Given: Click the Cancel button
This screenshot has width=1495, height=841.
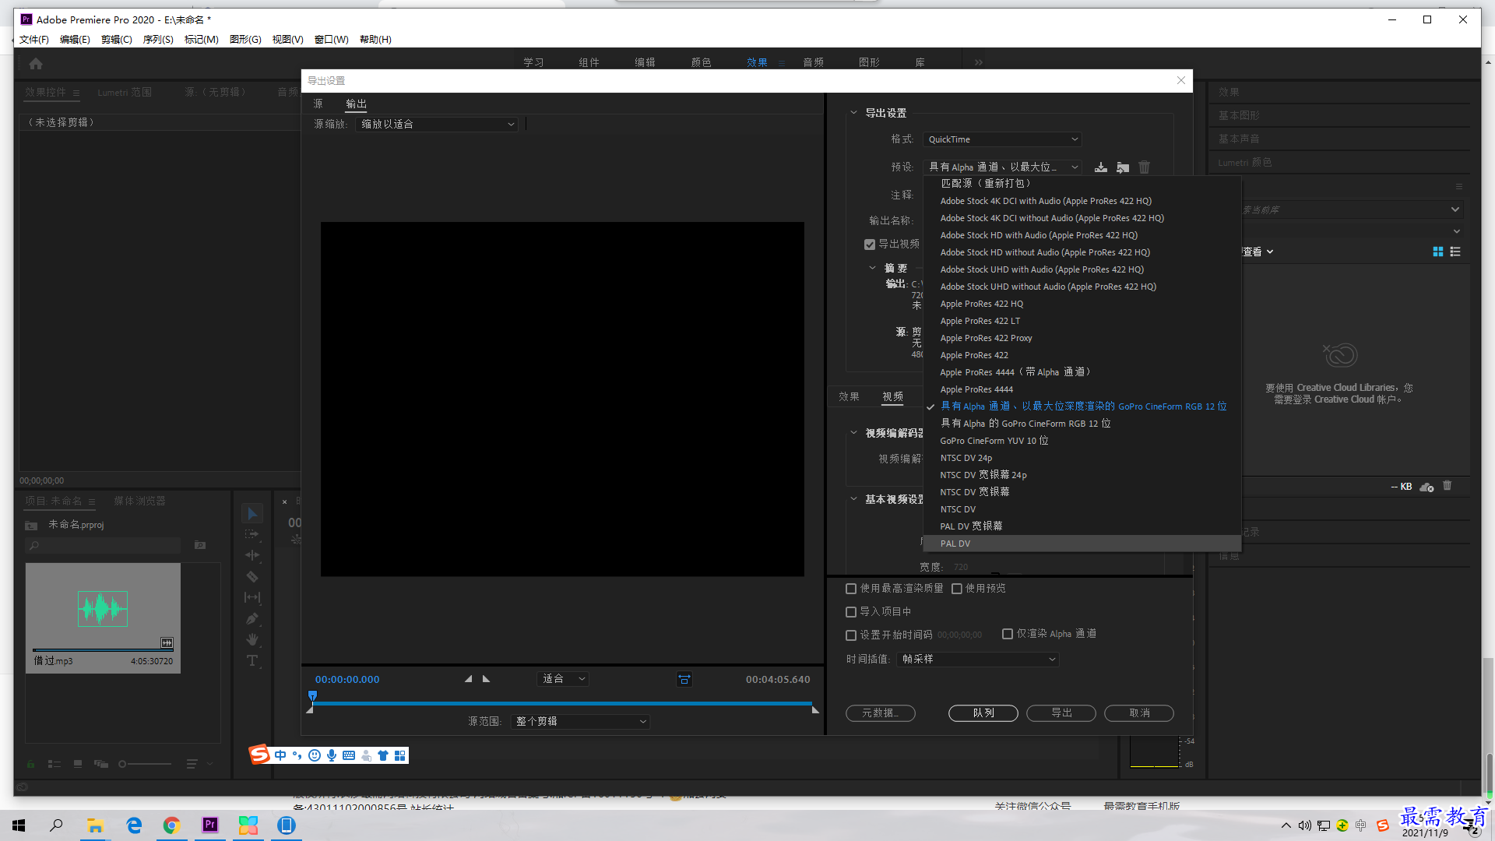Looking at the screenshot, I should (1139, 713).
